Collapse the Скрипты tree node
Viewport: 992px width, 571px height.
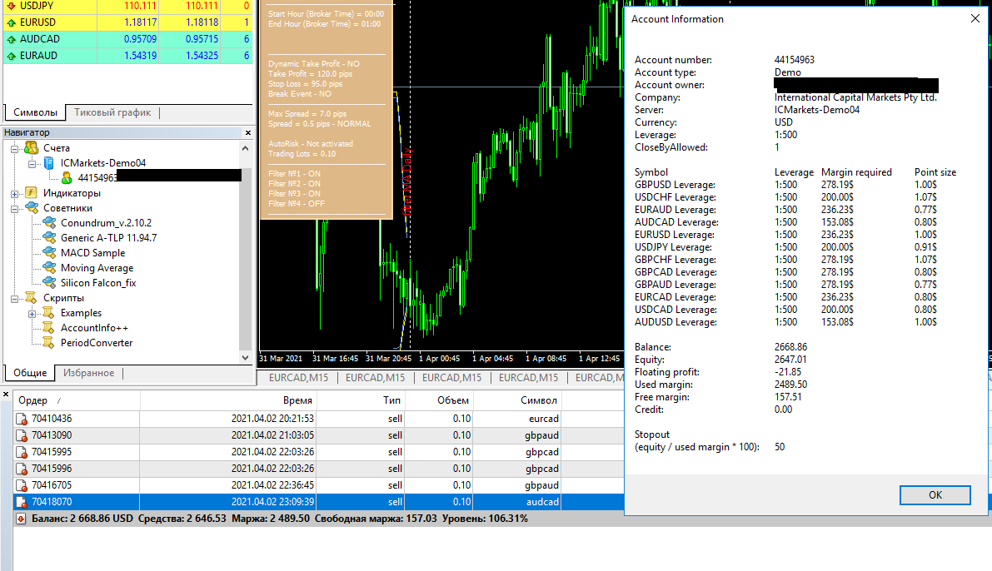(x=14, y=299)
